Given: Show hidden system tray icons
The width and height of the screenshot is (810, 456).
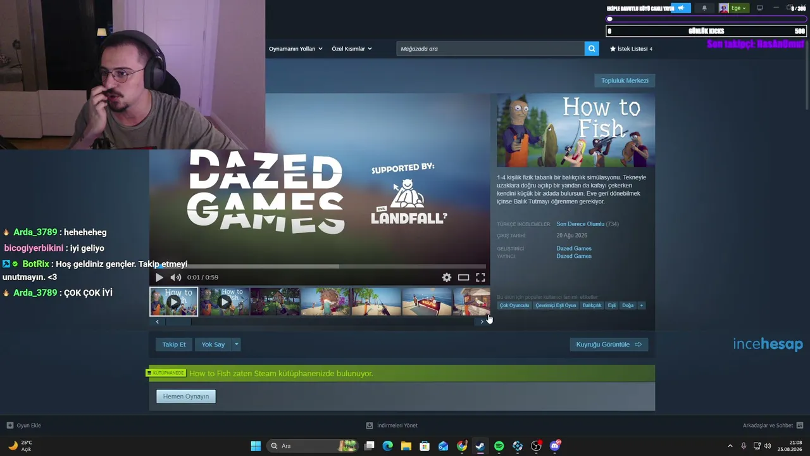Looking at the screenshot, I should pyautogui.click(x=730, y=446).
